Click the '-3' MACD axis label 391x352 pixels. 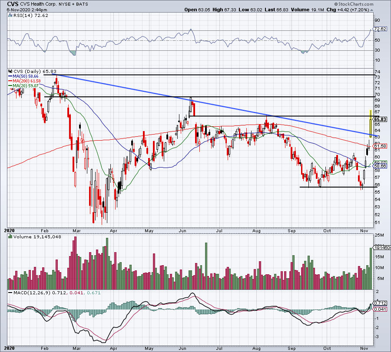point(377,337)
